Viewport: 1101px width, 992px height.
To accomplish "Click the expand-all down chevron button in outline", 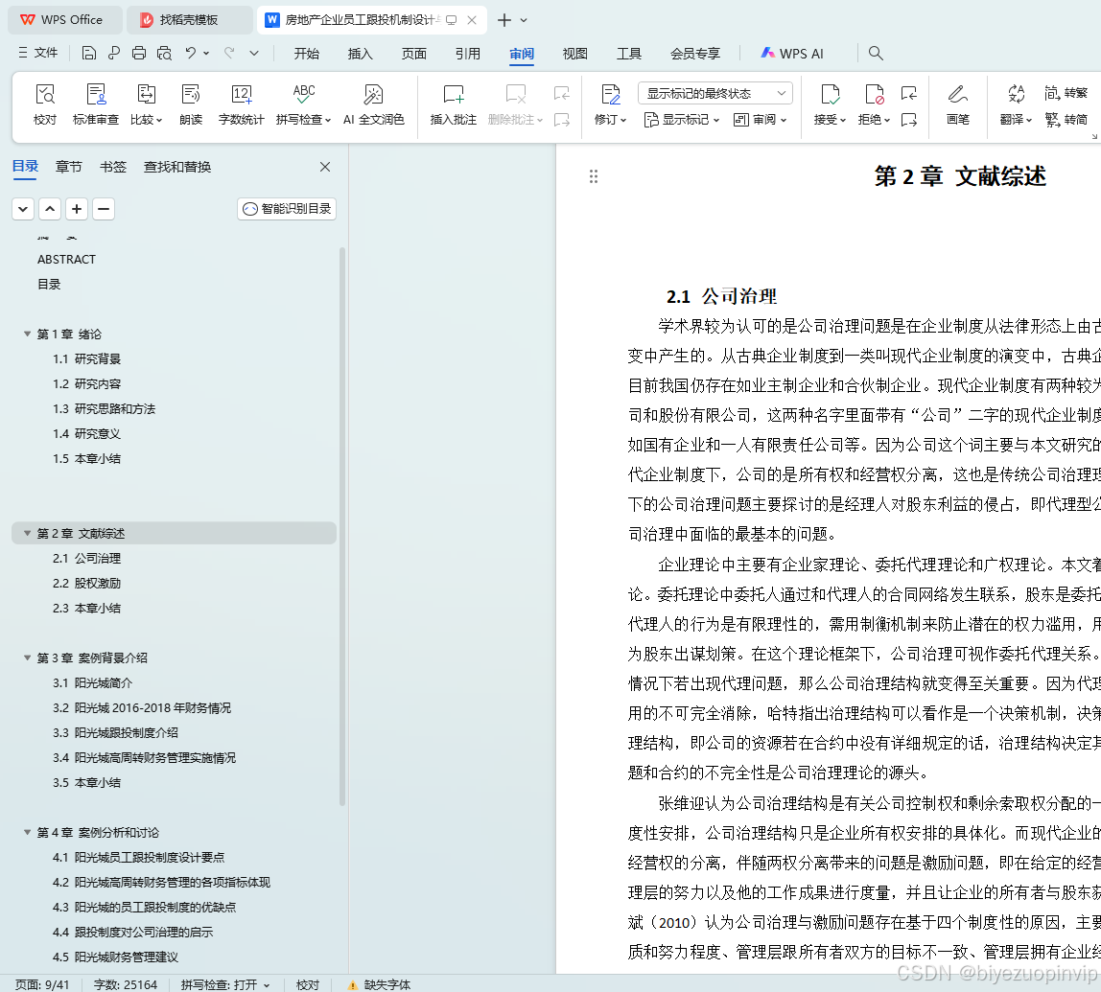I will coord(23,209).
